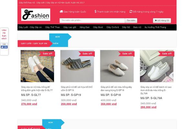Click the exchange refresh arrows icon
The width and height of the screenshot is (194, 129).
tap(131, 12)
